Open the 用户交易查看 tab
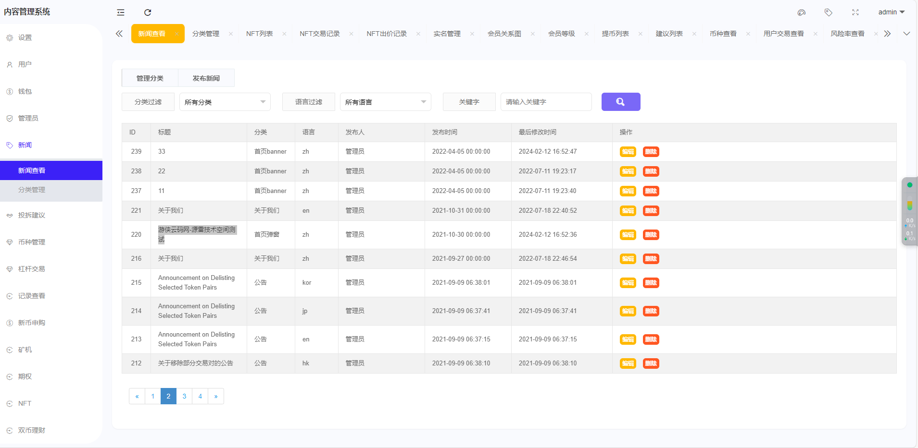Screen dimensions: 918x448 784,34
